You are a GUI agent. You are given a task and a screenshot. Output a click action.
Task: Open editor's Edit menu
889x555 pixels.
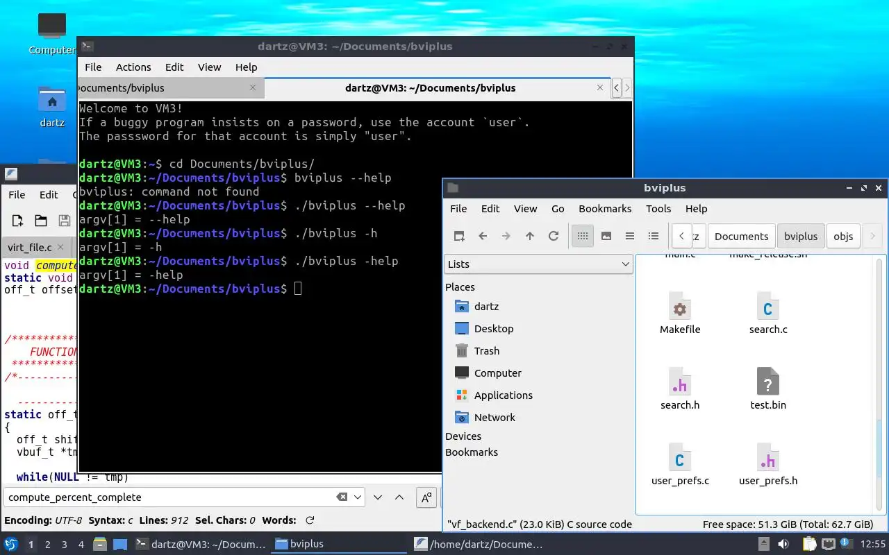pyautogui.click(x=49, y=194)
